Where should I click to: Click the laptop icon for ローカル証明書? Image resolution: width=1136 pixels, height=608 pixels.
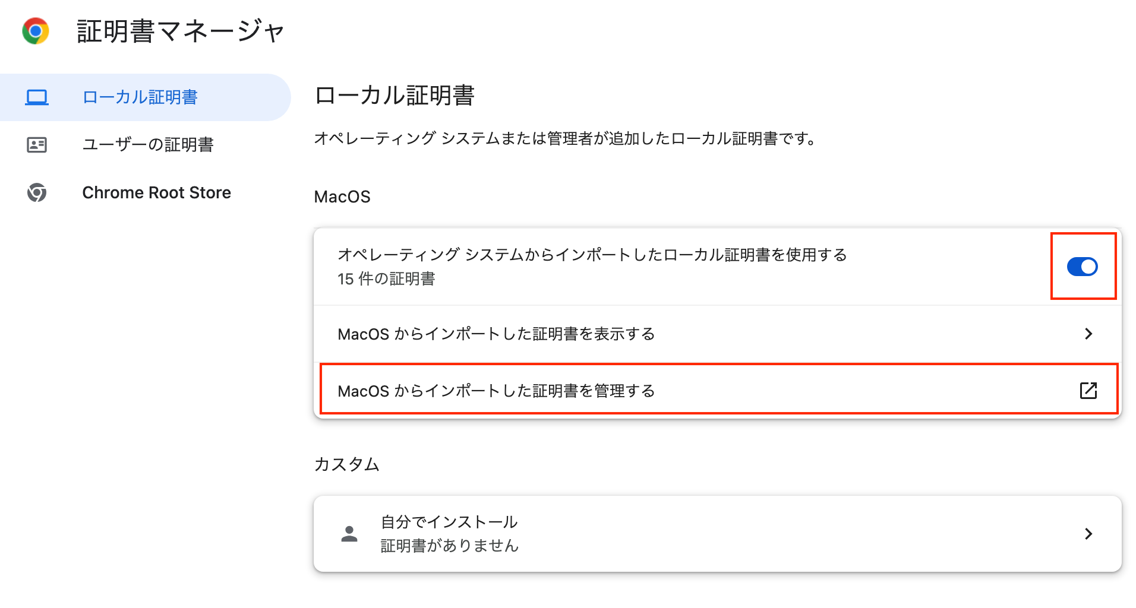[37, 97]
